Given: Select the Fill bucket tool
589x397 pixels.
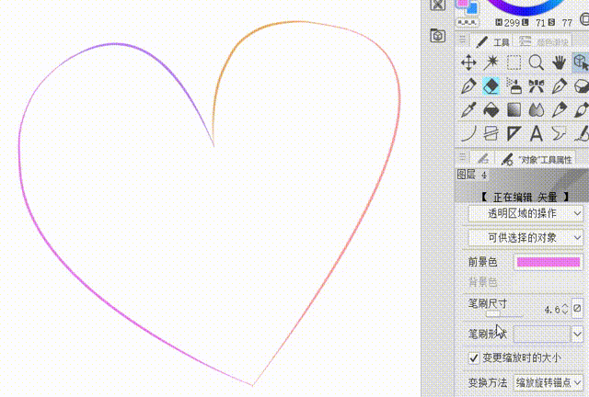Looking at the screenshot, I should 491,109.
